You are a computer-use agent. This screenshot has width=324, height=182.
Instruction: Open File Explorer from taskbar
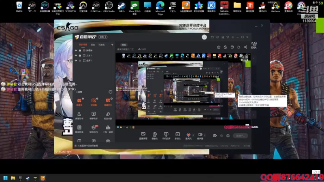pos(13,178)
